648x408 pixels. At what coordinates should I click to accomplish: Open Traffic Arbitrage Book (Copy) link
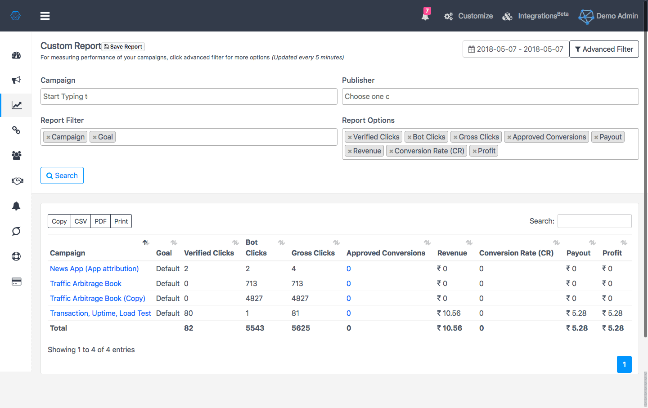(x=98, y=298)
